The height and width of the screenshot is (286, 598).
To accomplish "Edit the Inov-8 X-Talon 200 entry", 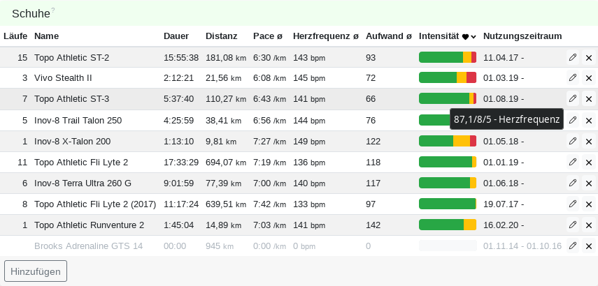I will coord(572,141).
